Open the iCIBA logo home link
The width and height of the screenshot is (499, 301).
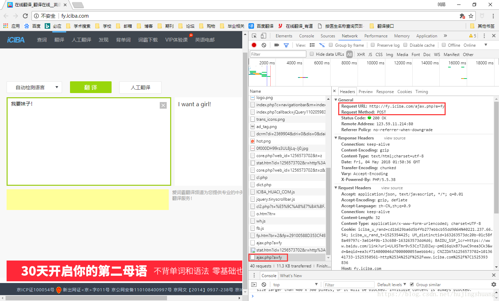coord(16,40)
